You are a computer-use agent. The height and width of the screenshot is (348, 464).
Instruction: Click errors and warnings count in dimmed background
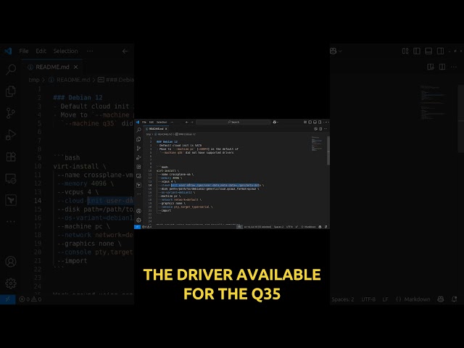pos(30,299)
